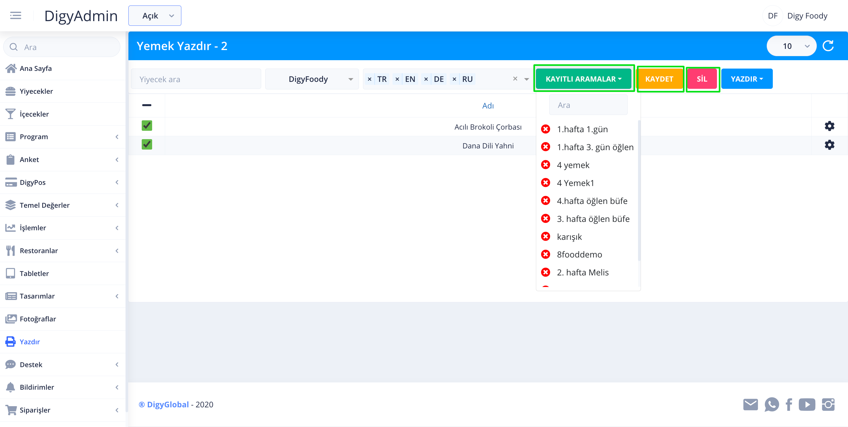Open Tabletler in the sidebar
The width and height of the screenshot is (848, 427).
(34, 273)
